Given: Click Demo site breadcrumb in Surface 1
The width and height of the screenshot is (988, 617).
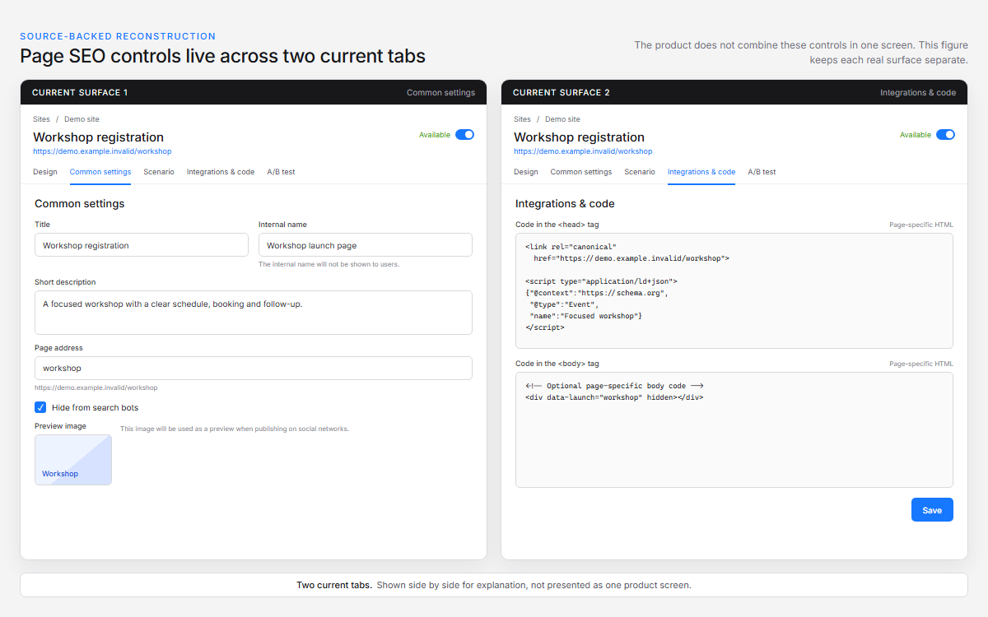Looking at the screenshot, I should click(82, 119).
